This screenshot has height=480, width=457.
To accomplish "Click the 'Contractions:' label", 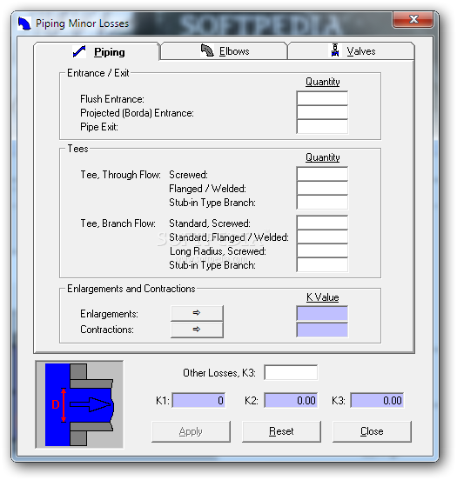I will (x=107, y=330).
